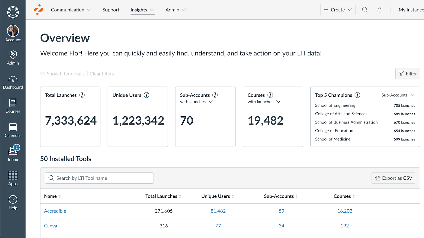Go to the Support menu item
424x238 pixels.
(x=111, y=10)
